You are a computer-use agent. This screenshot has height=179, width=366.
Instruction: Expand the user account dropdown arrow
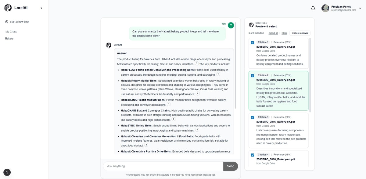point(360,8)
